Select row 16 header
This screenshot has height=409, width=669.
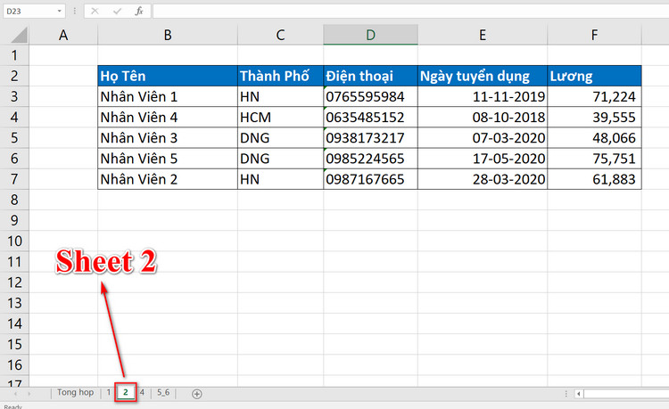(x=14, y=365)
